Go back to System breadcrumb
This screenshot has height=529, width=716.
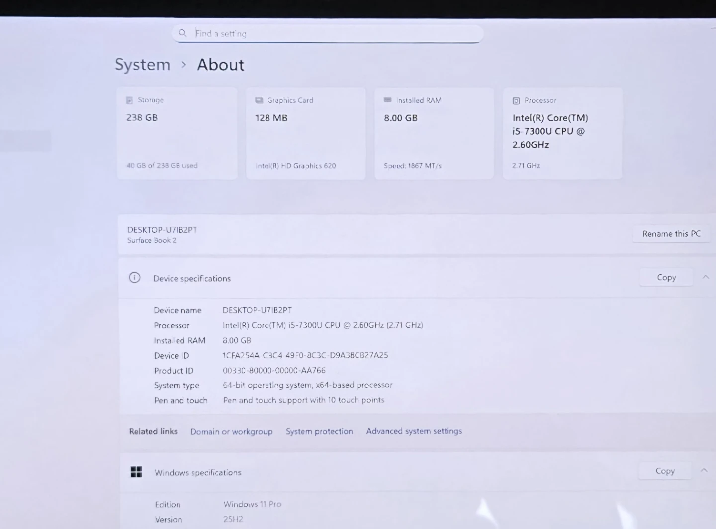pyautogui.click(x=142, y=65)
